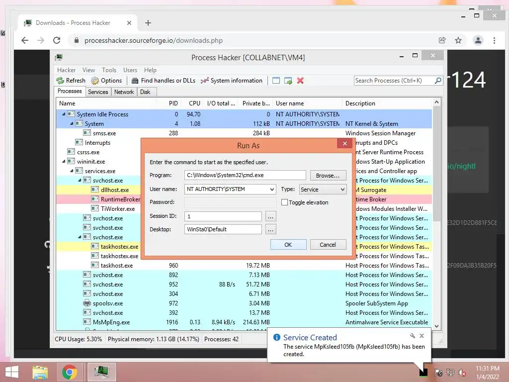509x382 pixels.
Task: Open the Help menu
Action: (x=150, y=70)
